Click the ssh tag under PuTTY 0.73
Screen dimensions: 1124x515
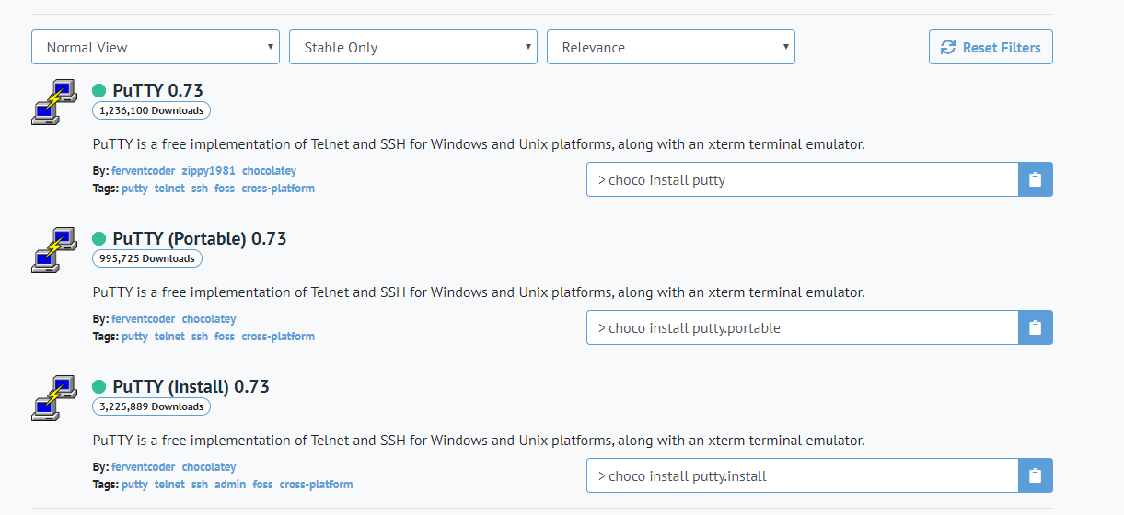200,189
